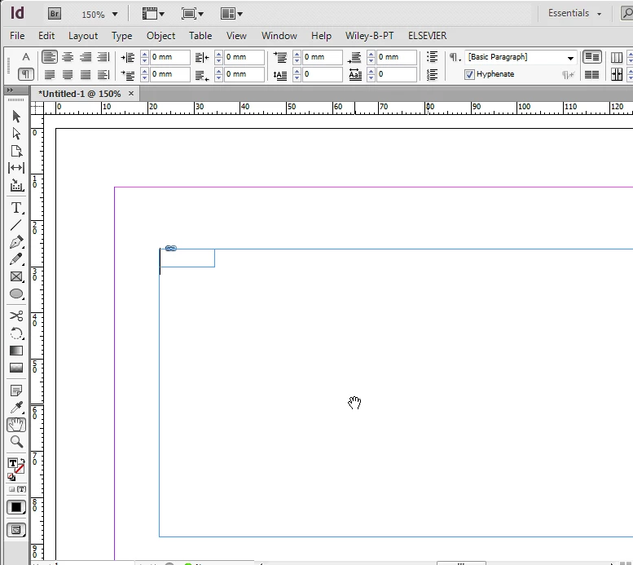Enable Align left paragraph alignment
Screen dimensions: 633x565
(50, 57)
